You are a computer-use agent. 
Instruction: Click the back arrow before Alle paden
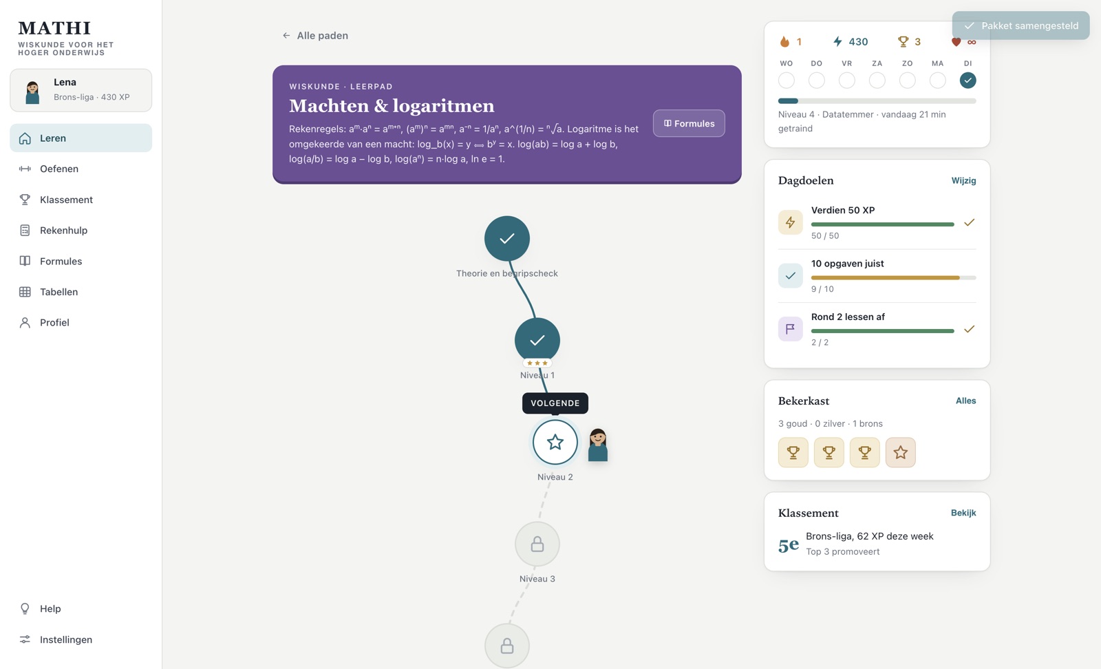pyautogui.click(x=286, y=35)
